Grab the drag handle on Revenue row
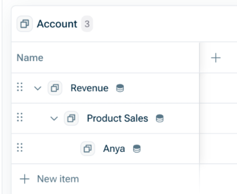Image resolution: width=237 pixels, height=194 pixels. pyautogui.click(x=20, y=87)
